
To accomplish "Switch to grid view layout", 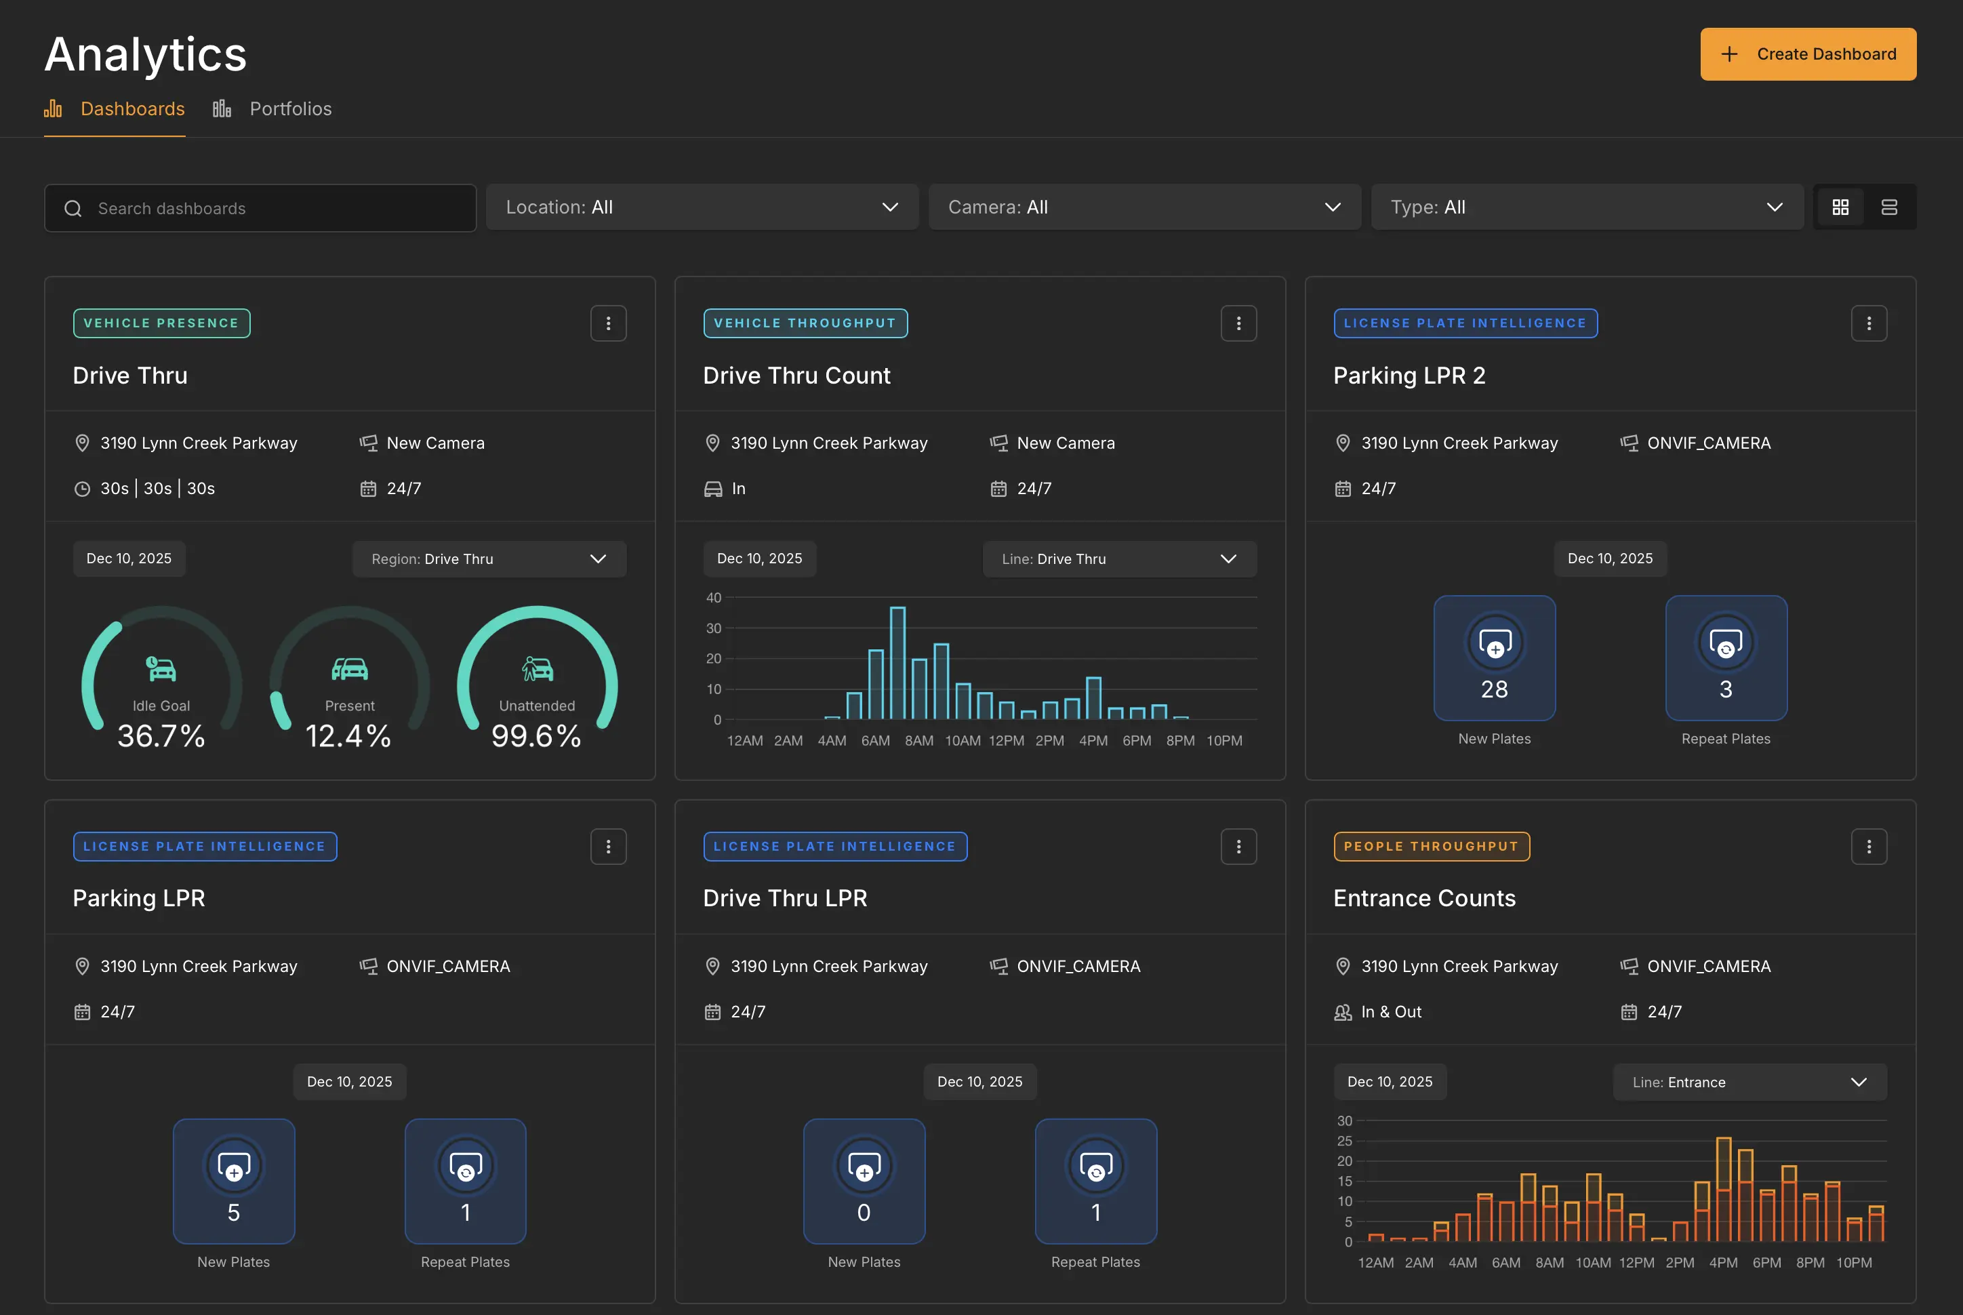I will pyautogui.click(x=1840, y=206).
